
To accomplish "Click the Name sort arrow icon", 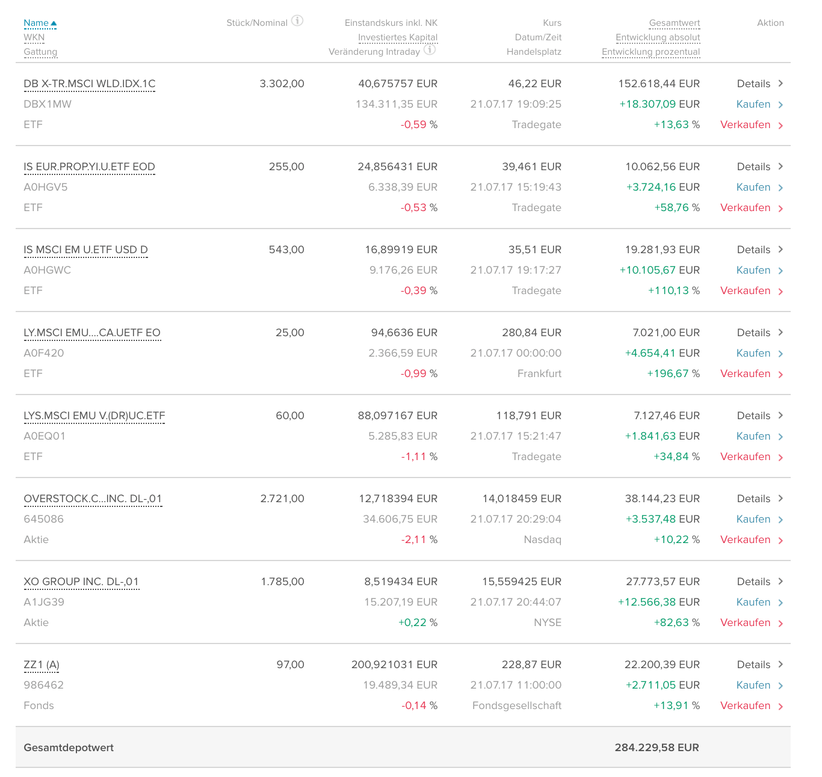I will point(54,23).
